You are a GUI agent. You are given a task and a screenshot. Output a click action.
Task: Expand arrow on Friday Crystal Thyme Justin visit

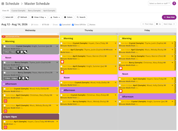[172, 43]
